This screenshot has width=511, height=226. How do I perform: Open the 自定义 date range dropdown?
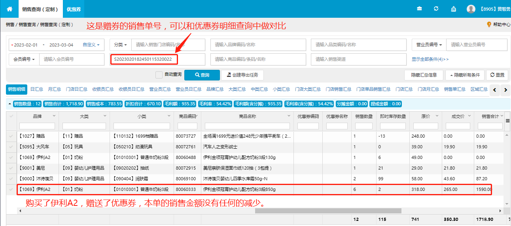point(91,45)
